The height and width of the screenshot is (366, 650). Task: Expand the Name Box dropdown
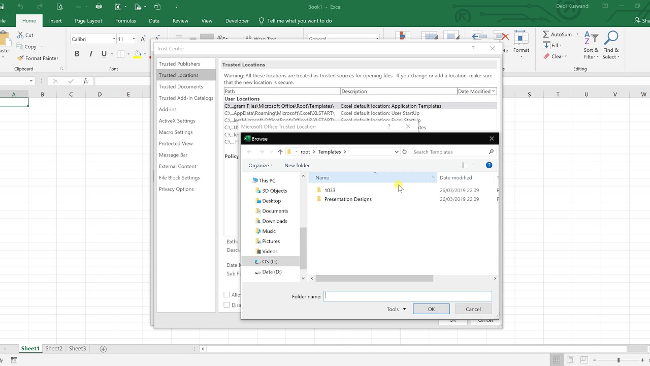31,81
